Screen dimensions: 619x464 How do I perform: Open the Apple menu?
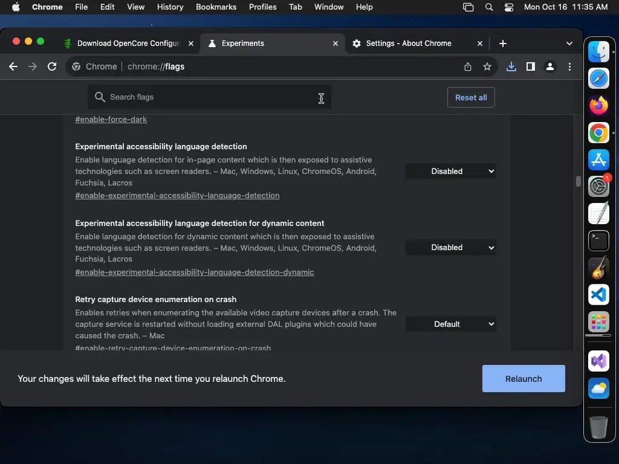point(16,7)
